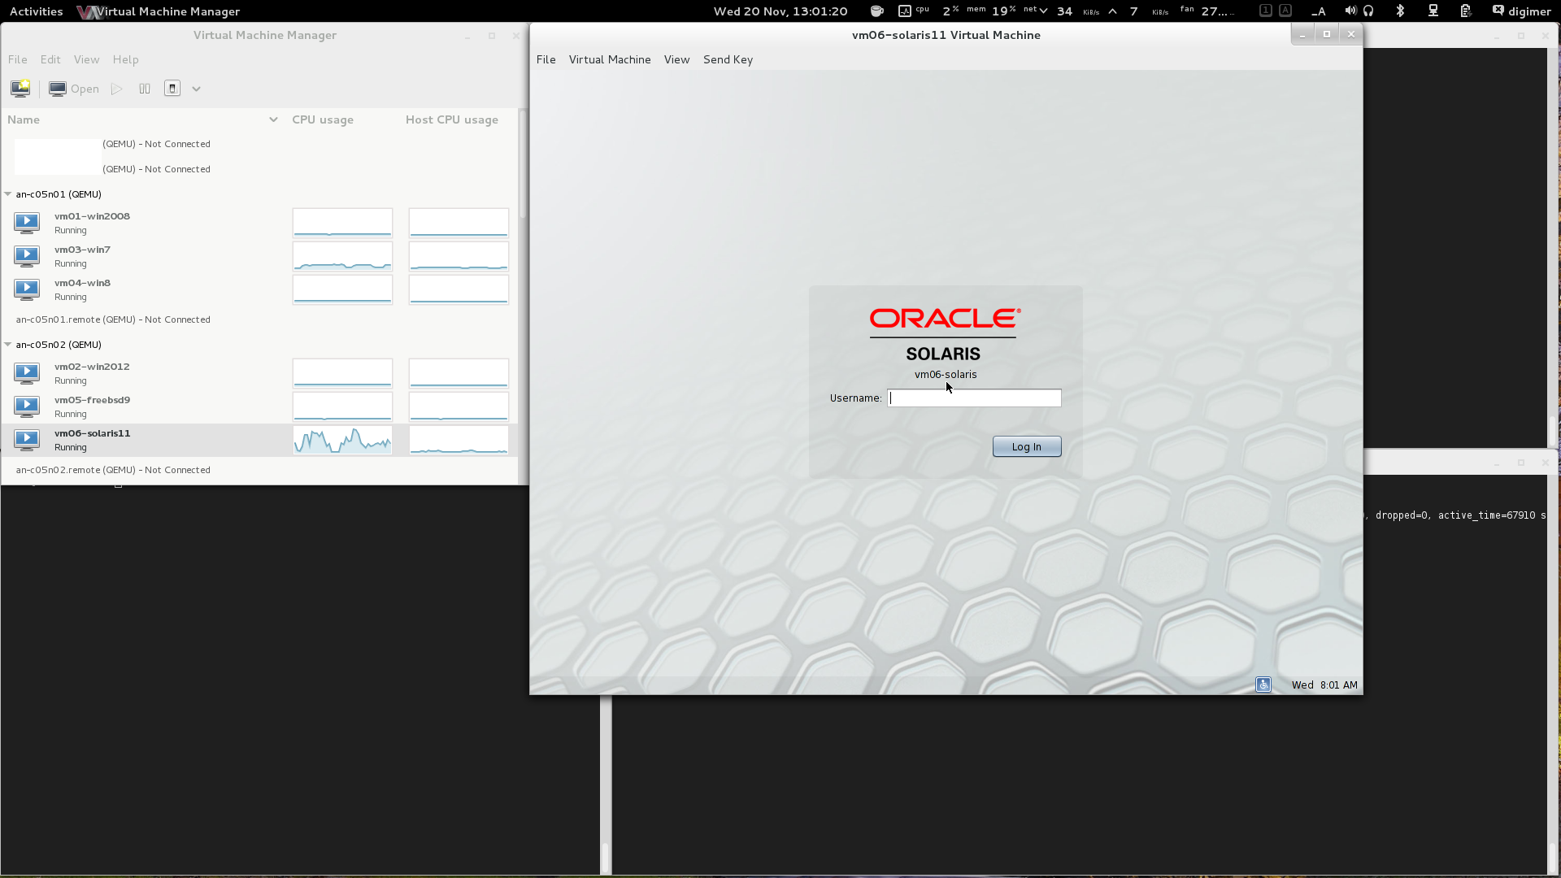Select vm05-freebsd9 name text
This screenshot has width=1561, height=878.
(92, 400)
